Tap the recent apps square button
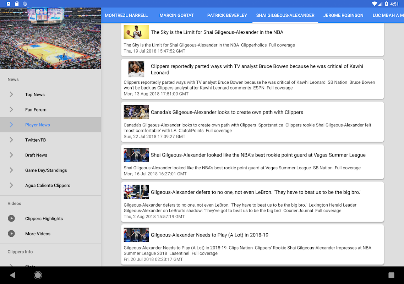 391,275
